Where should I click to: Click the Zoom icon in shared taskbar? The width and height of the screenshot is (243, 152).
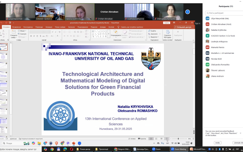pos(80,143)
